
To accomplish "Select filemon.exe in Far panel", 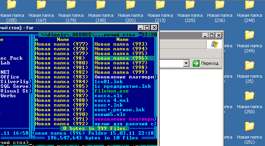I will (x=112, y=91).
